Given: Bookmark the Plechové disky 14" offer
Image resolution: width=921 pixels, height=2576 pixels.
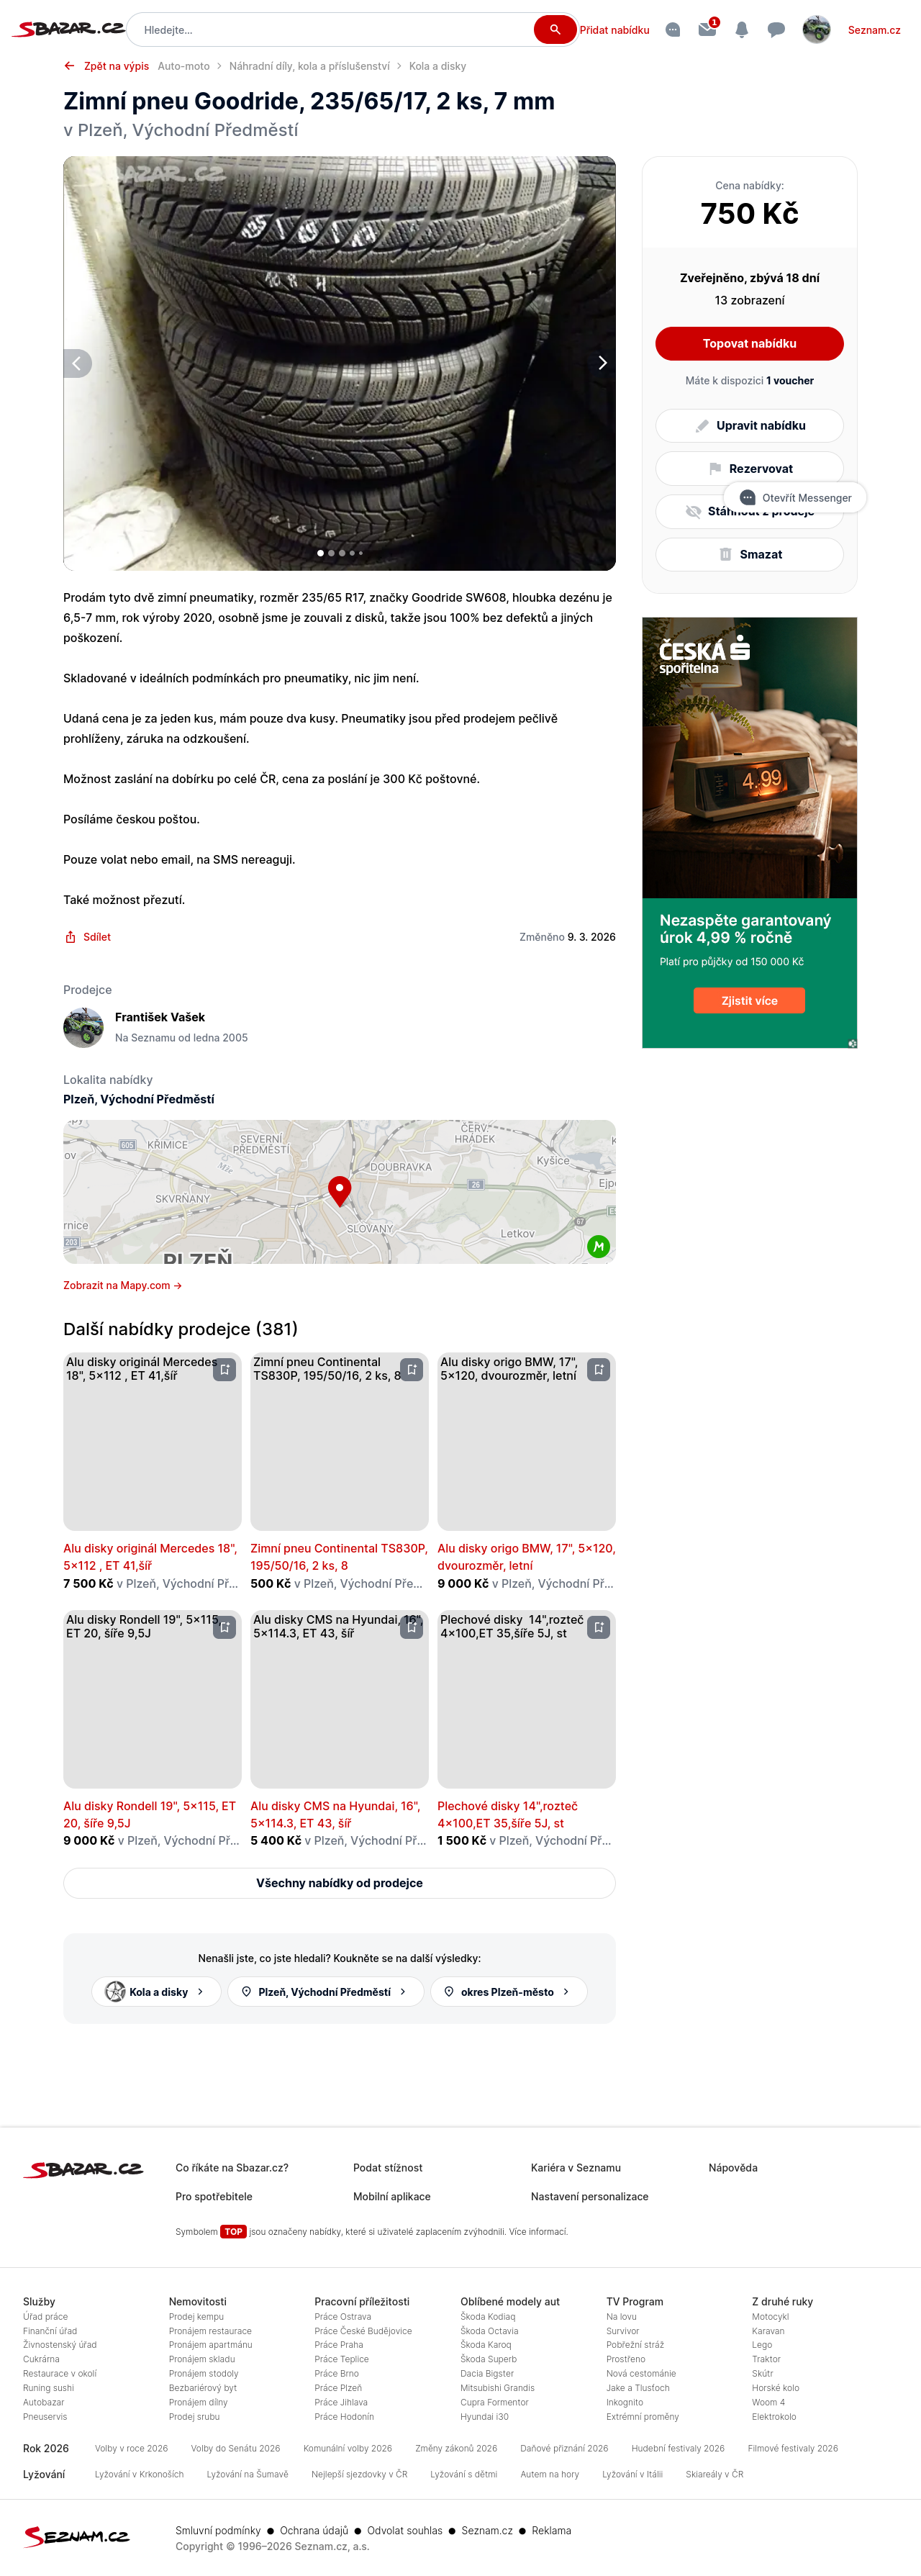Looking at the screenshot, I should click(598, 1626).
